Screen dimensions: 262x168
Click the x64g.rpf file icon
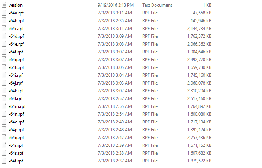pos(4,60)
